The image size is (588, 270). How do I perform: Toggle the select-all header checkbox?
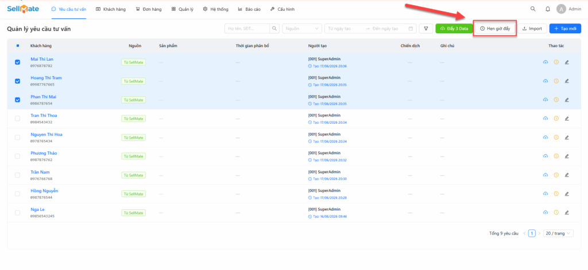(x=18, y=46)
